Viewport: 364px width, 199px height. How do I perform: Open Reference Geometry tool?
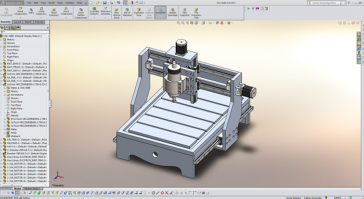pyautogui.click(x=106, y=11)
